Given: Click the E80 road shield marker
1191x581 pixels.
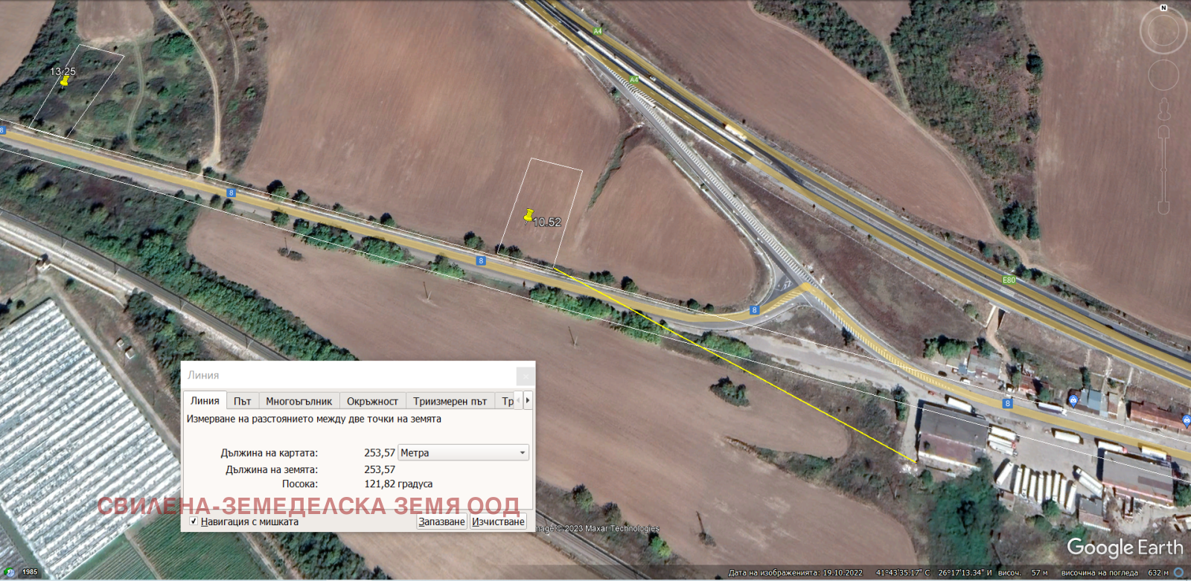Looking at the screenshot, I should pyautogui.click(x=1009, y=280).
